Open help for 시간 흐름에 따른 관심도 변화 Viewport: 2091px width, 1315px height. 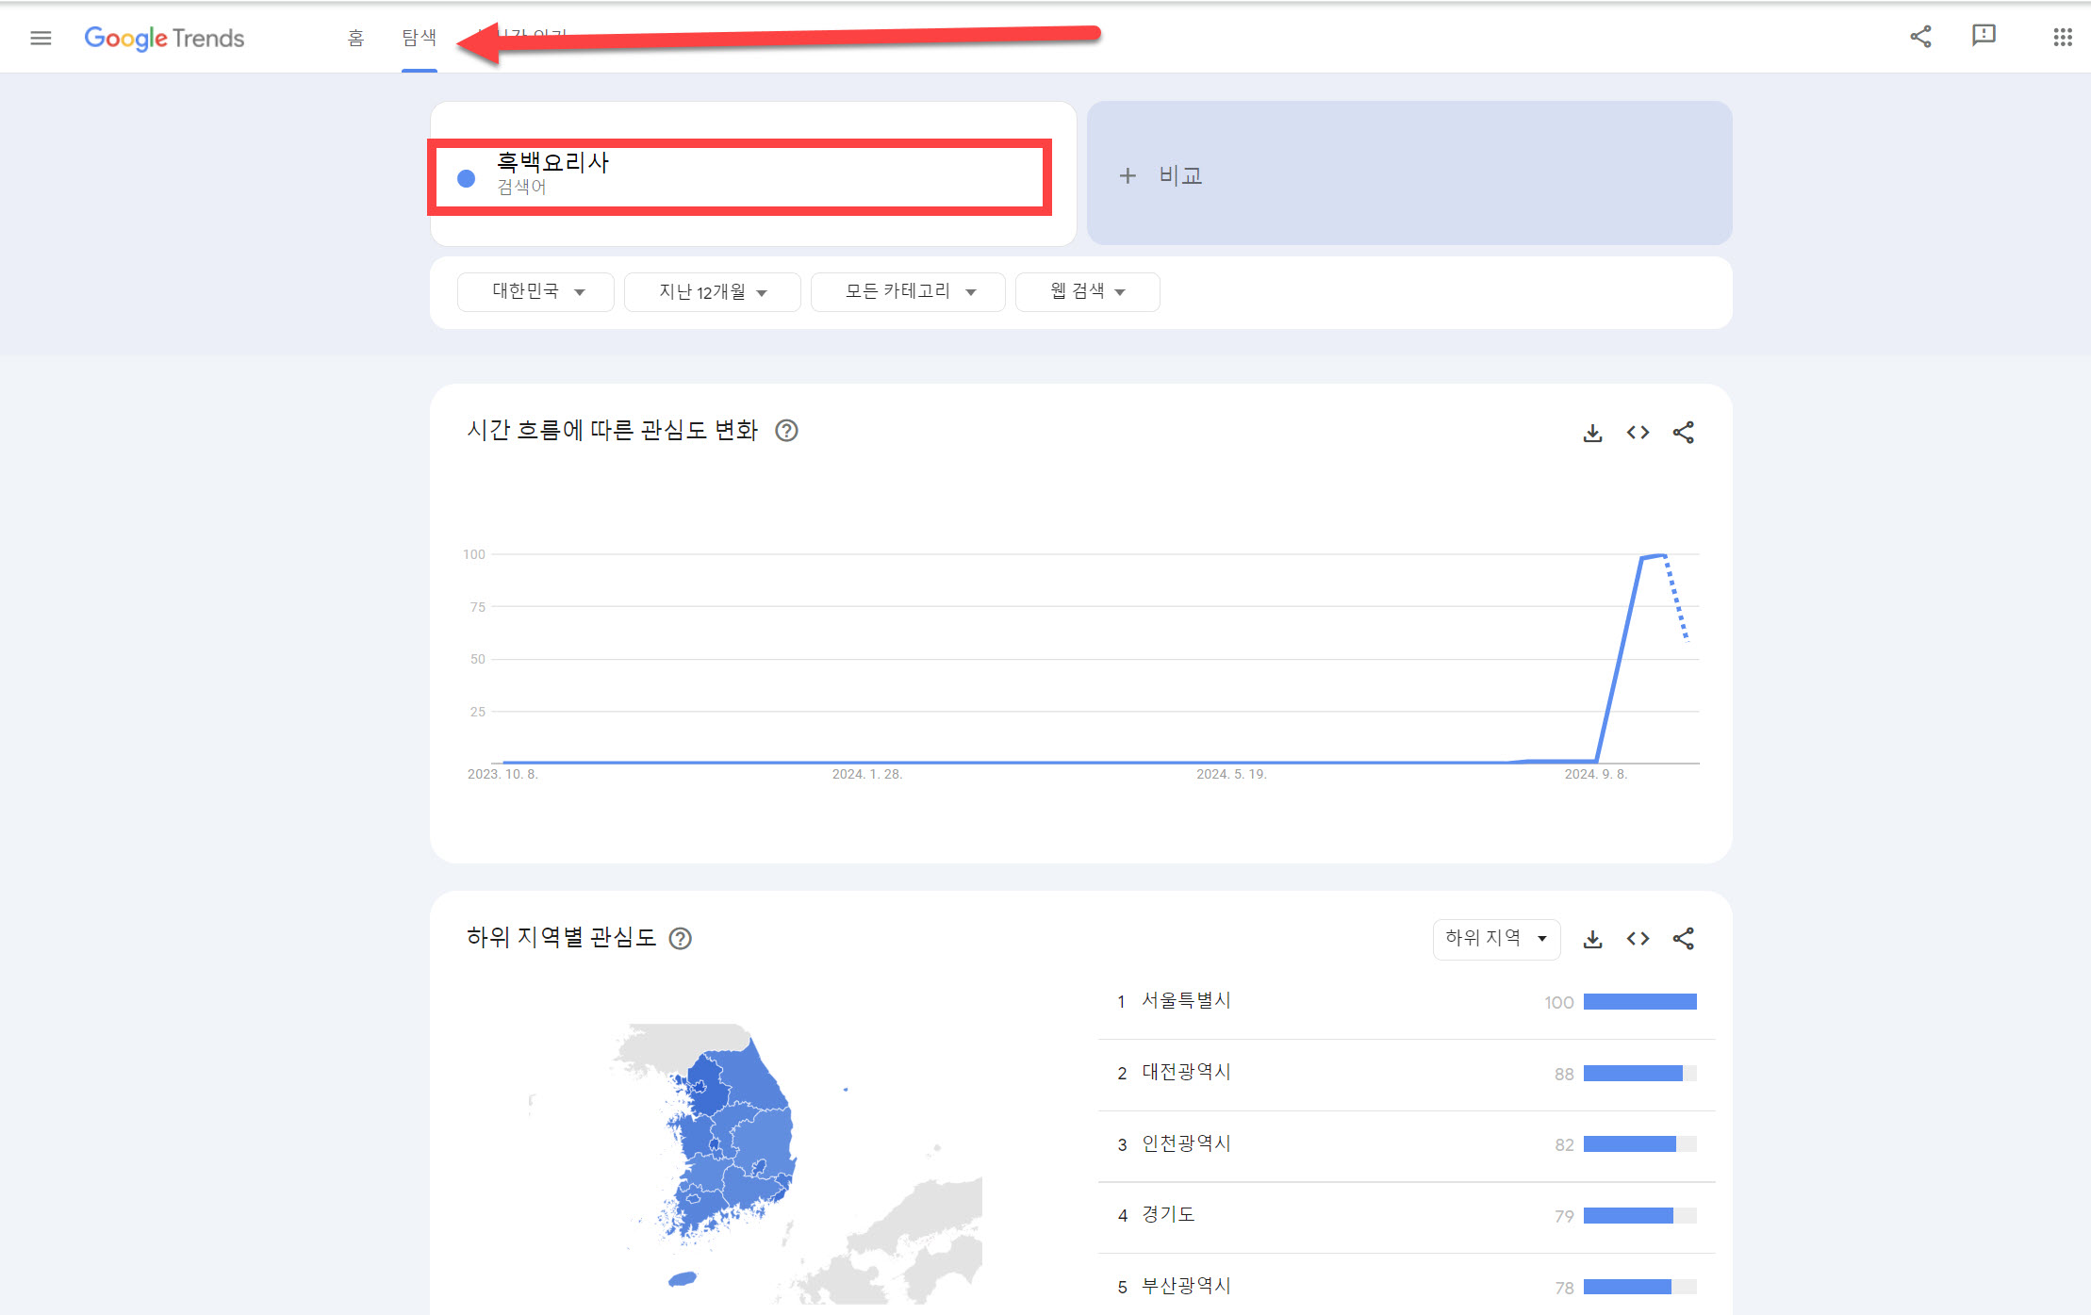tap(786, 431)
